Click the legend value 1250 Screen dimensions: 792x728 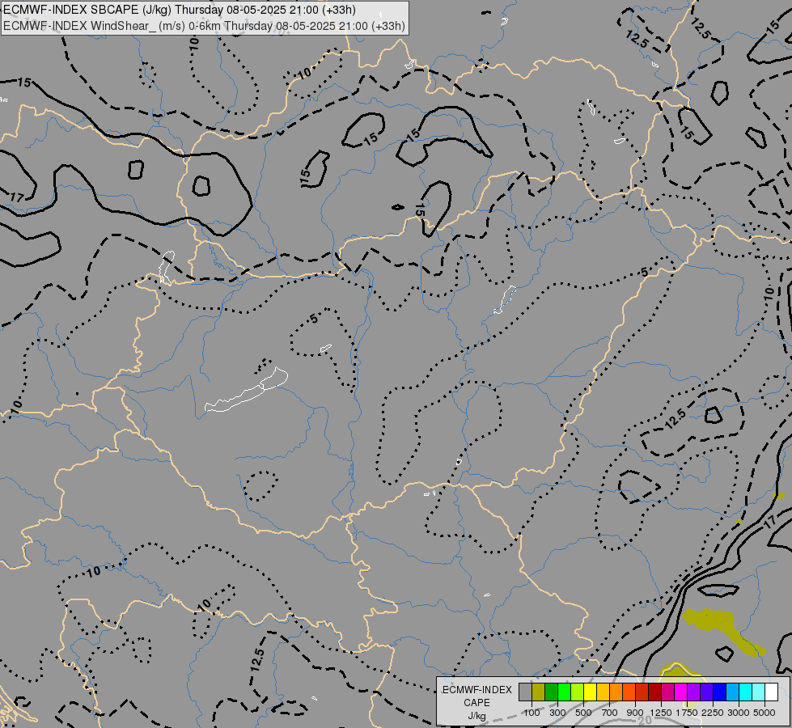coord(661,713)
